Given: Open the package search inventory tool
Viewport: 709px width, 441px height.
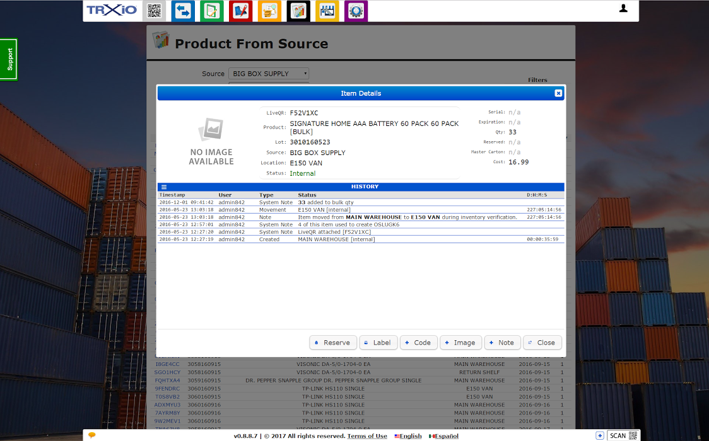Looking at the screenshot, I should tap(269, 11).
